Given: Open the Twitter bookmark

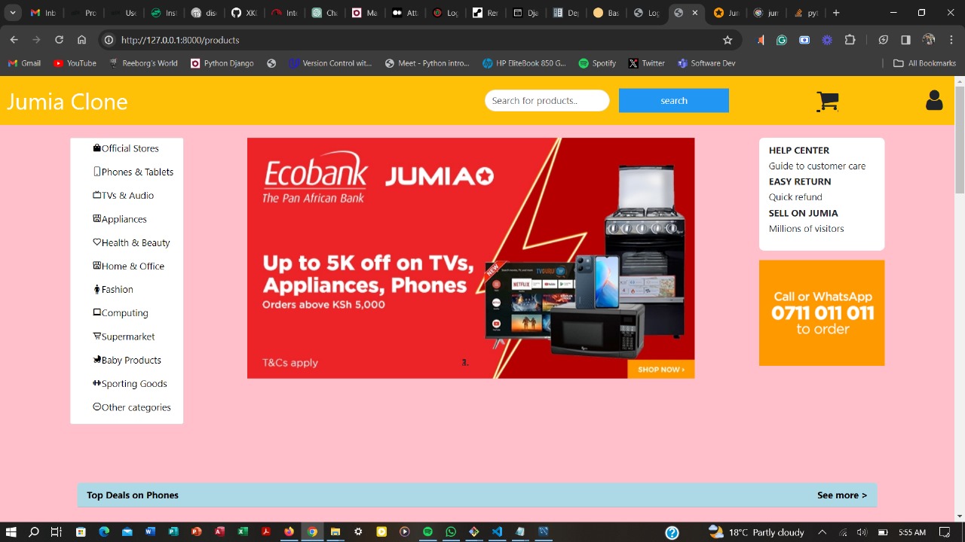Looking at the screenshot, I should [646, 63].
